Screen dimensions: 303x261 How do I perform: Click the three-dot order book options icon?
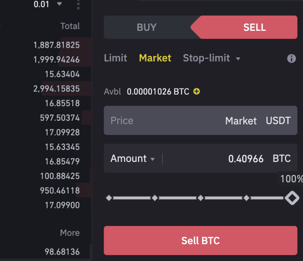(x=78, y=5)
